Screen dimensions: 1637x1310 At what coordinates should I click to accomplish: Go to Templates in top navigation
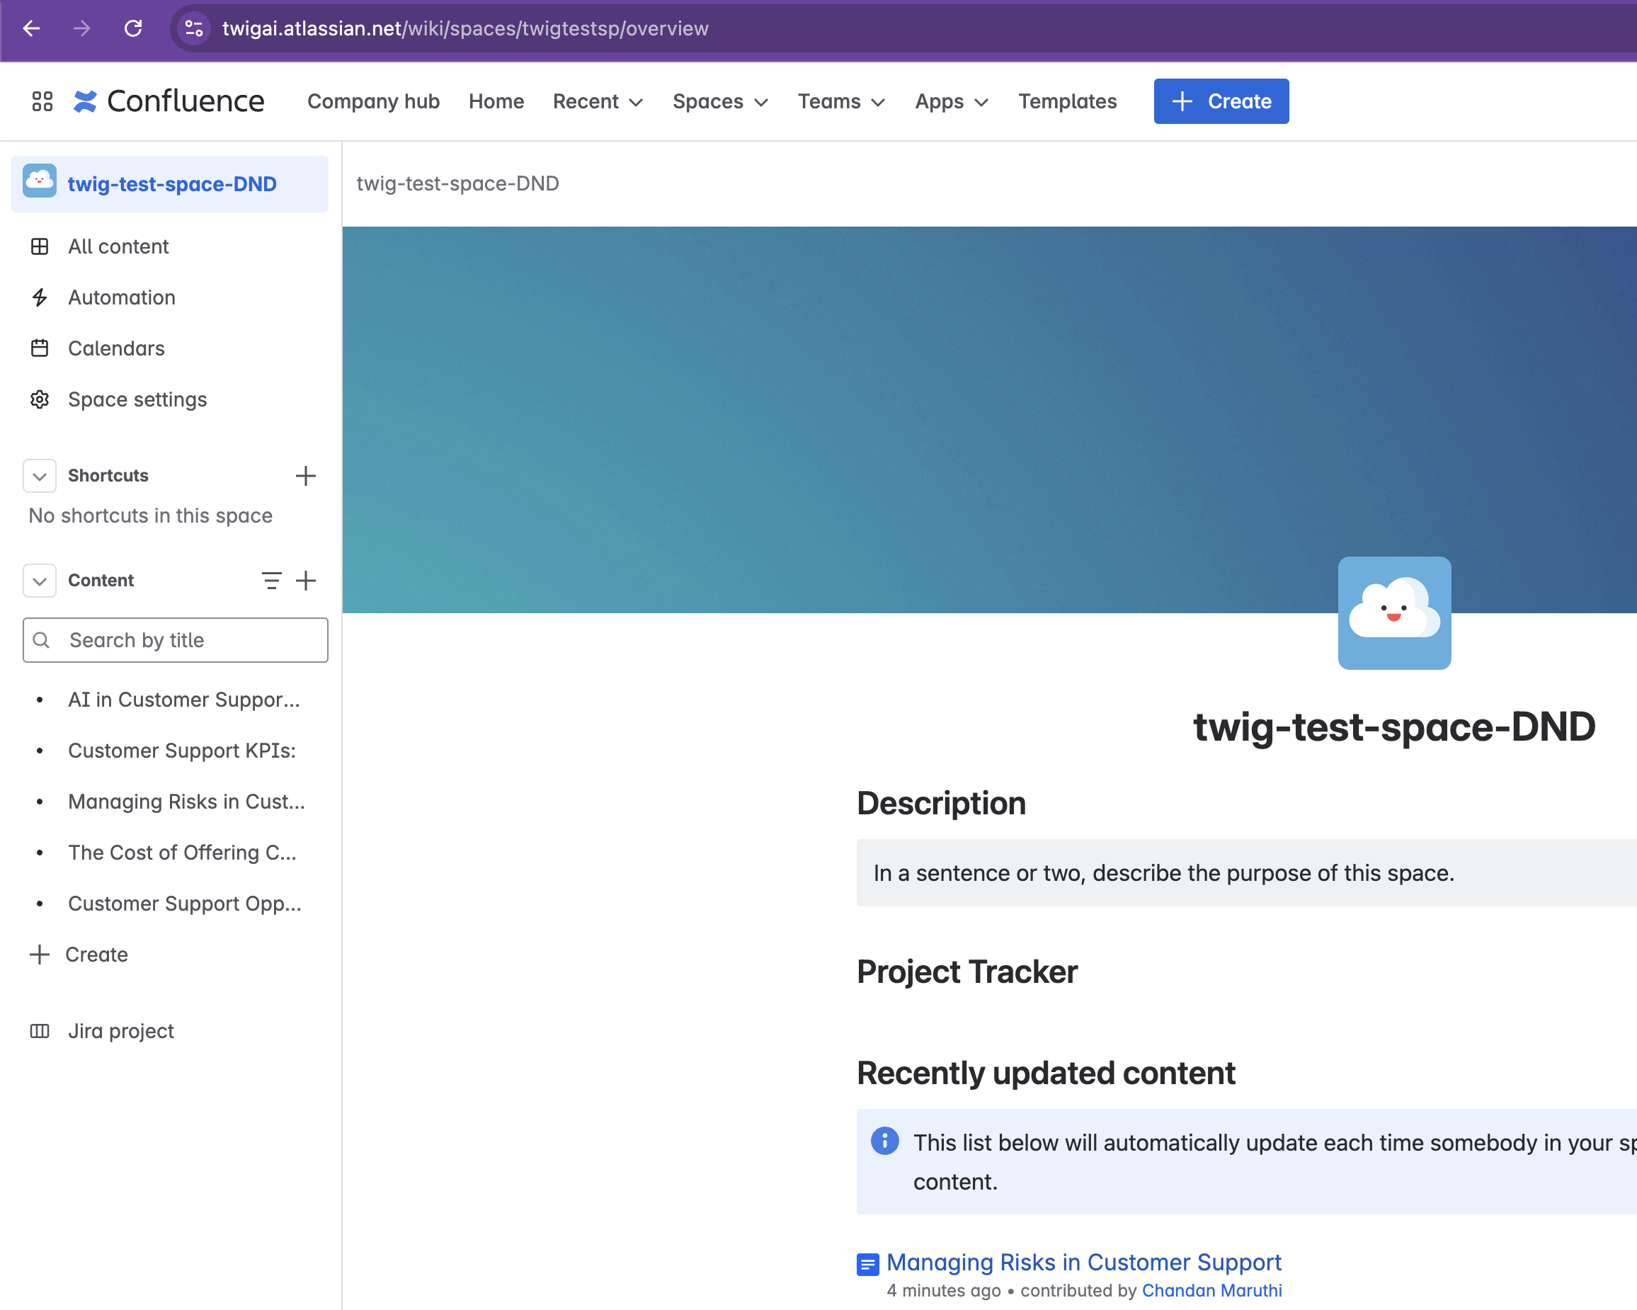pyautogui.click(x=1067, y=101)
